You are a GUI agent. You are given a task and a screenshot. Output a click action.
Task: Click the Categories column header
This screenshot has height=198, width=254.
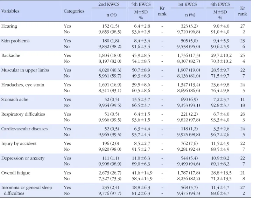pos(74,11)
